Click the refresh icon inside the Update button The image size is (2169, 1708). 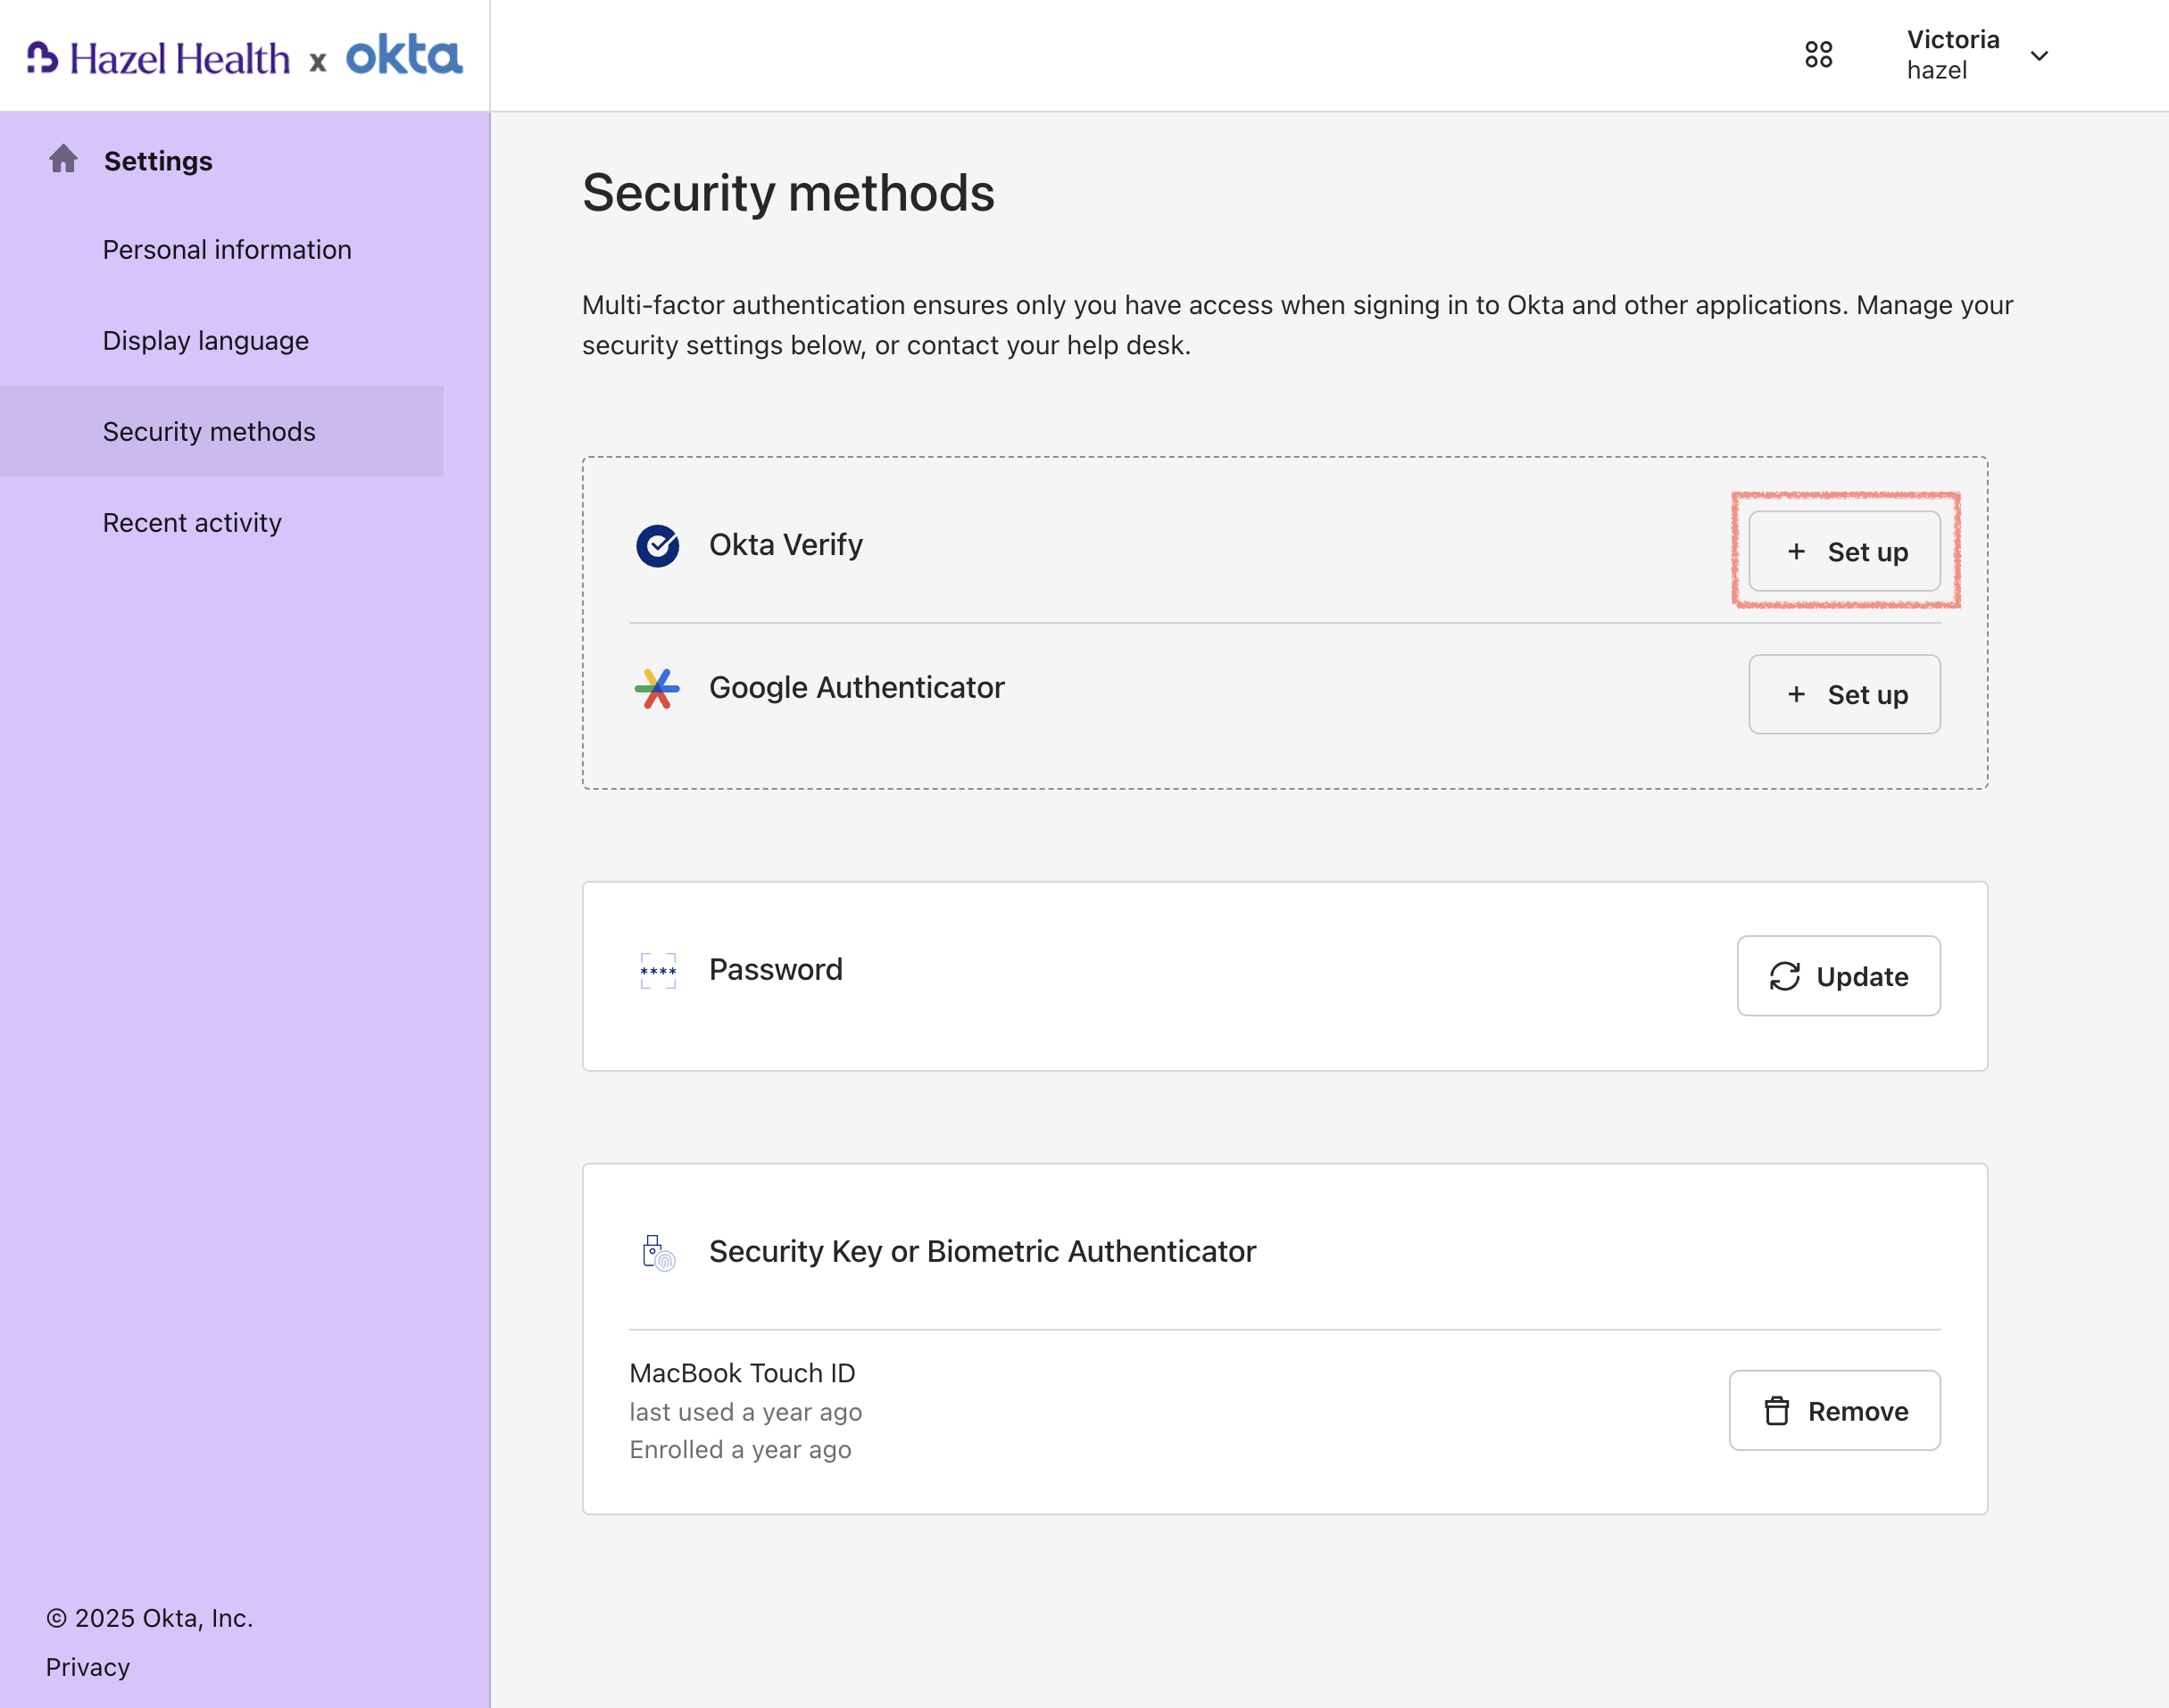[x=1786, y=976]
